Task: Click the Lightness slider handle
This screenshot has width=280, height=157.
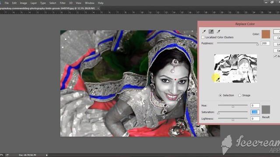Action: coord(233,119)
